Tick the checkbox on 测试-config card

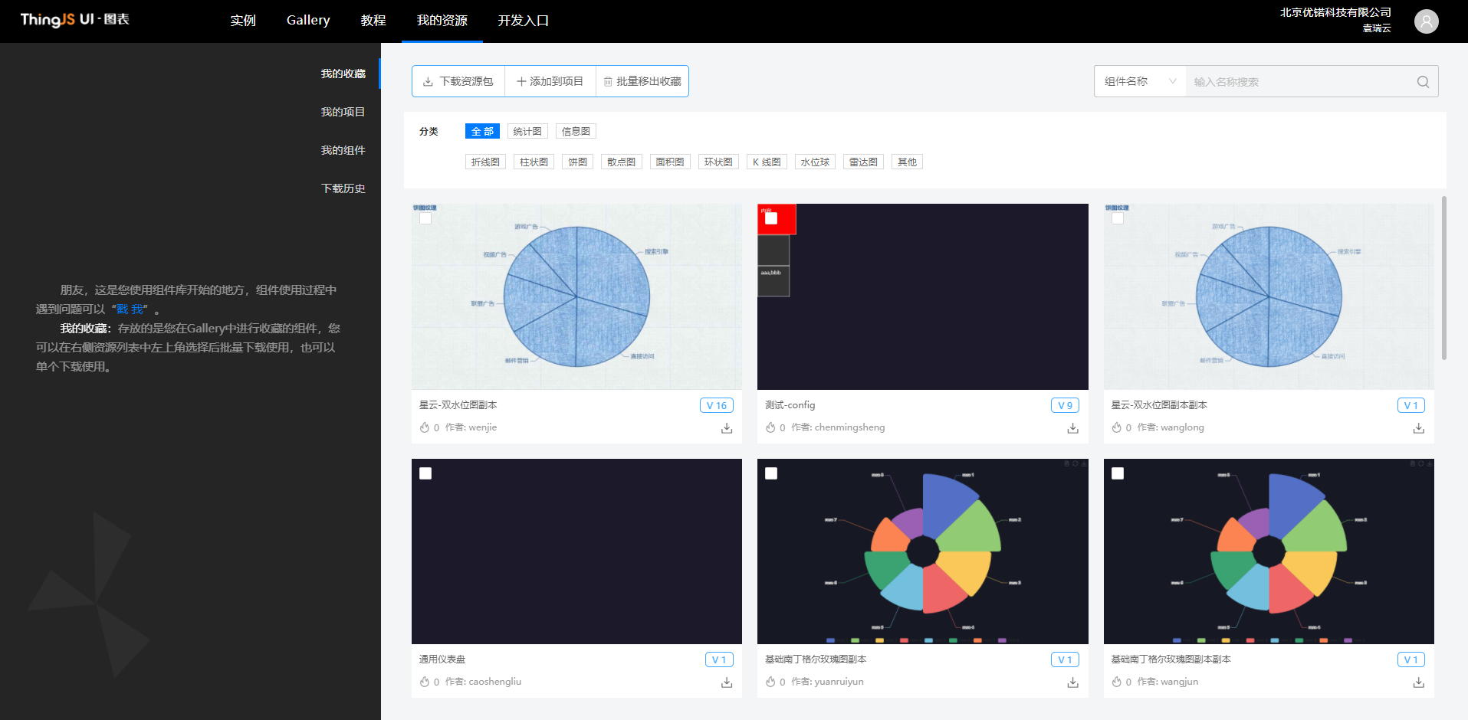pos(771,218)
